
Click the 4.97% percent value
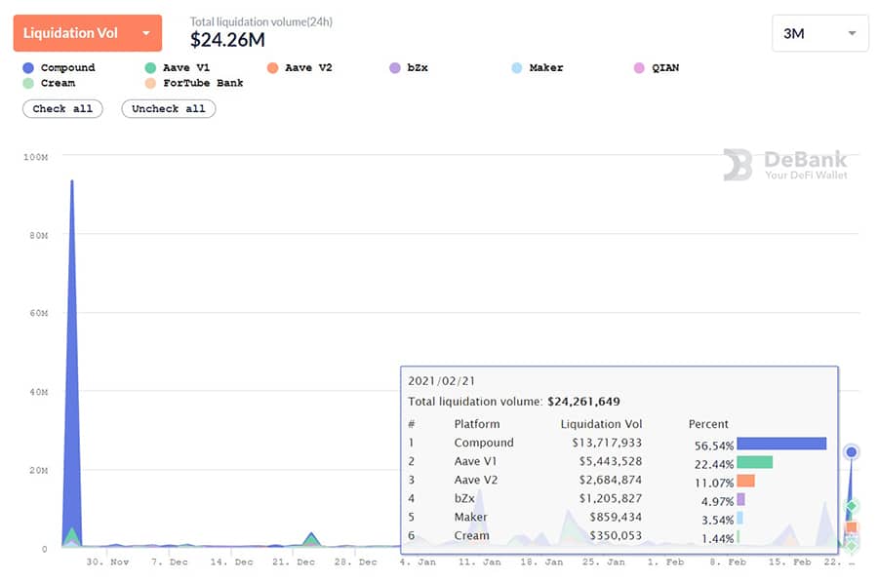pos(717,501)
